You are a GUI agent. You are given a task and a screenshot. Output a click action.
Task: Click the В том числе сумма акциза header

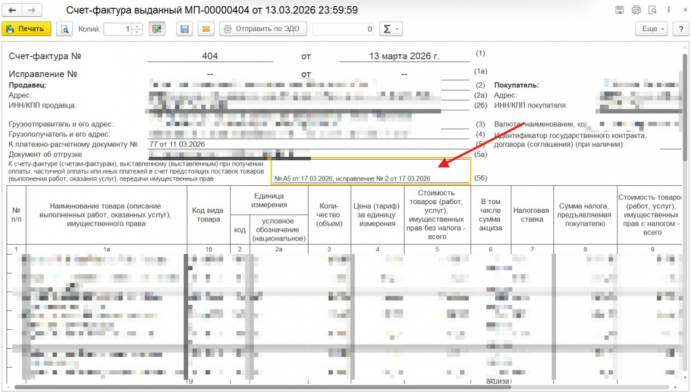(x=490, y=215)
